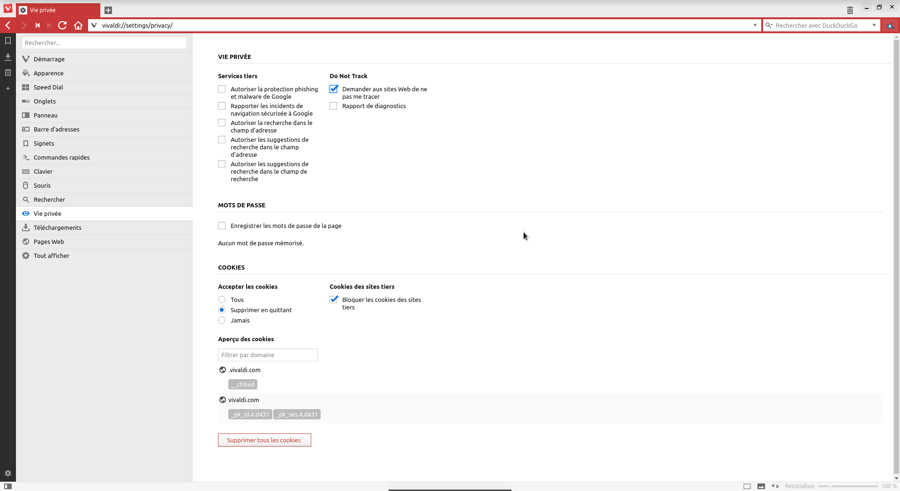Viewport: 900px width, 491px height.
Task: Open the search engine selector magnifier
Action: [769, 25]
